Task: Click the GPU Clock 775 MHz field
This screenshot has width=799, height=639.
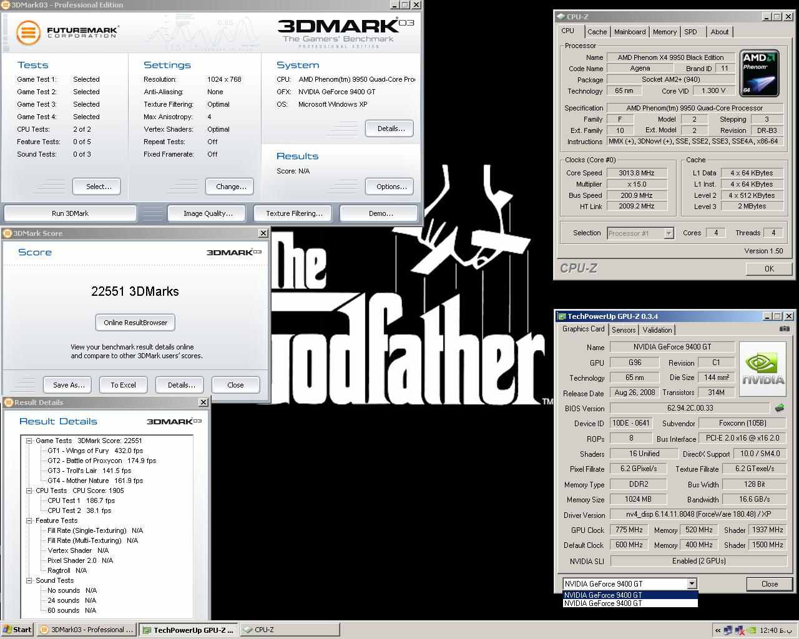Action: coord(629,530)
